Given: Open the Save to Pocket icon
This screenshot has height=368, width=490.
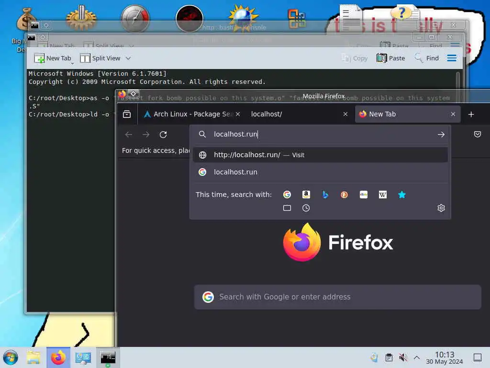Looking at the screenshot, I should (x=477, y=134).
